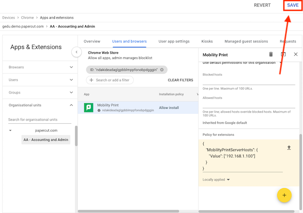Click the SAVE button
This screenshot has height=213, width=303.
[293, 5]
